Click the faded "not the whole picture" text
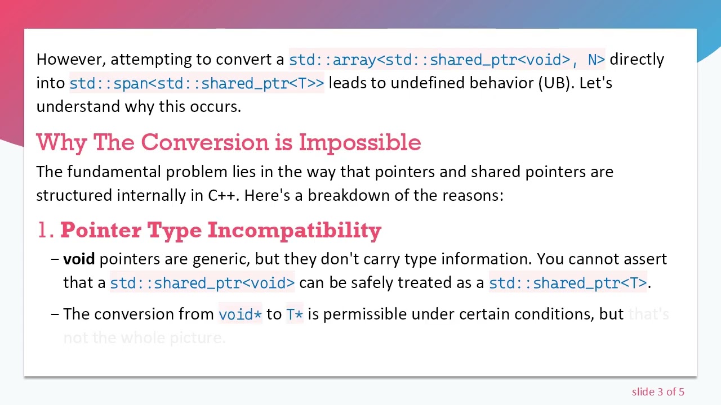 tap(145, 338)
